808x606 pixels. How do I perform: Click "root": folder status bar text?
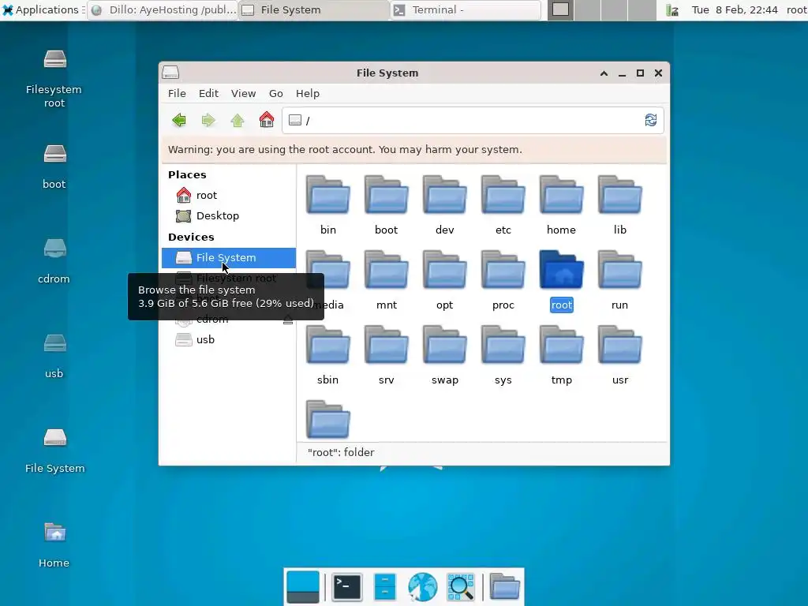[x=341, y=452]
